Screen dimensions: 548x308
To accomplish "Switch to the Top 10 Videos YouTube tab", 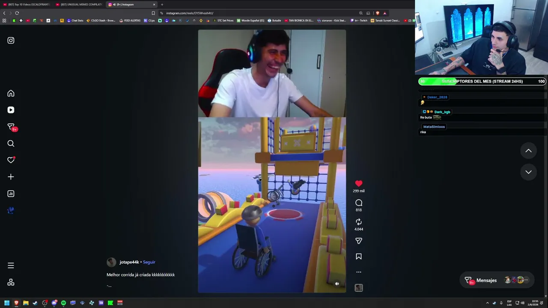I will [x=27, y=4].
